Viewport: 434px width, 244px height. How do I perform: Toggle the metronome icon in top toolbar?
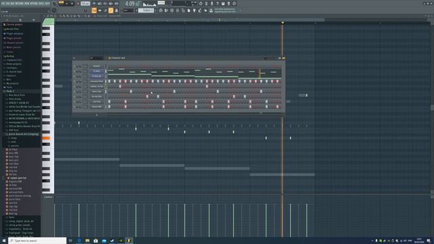[x=94, y=3]
